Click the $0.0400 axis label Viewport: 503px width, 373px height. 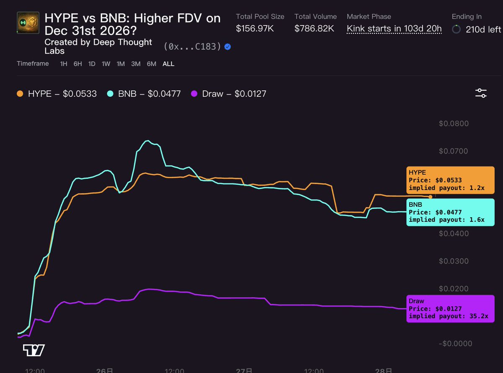454,233
